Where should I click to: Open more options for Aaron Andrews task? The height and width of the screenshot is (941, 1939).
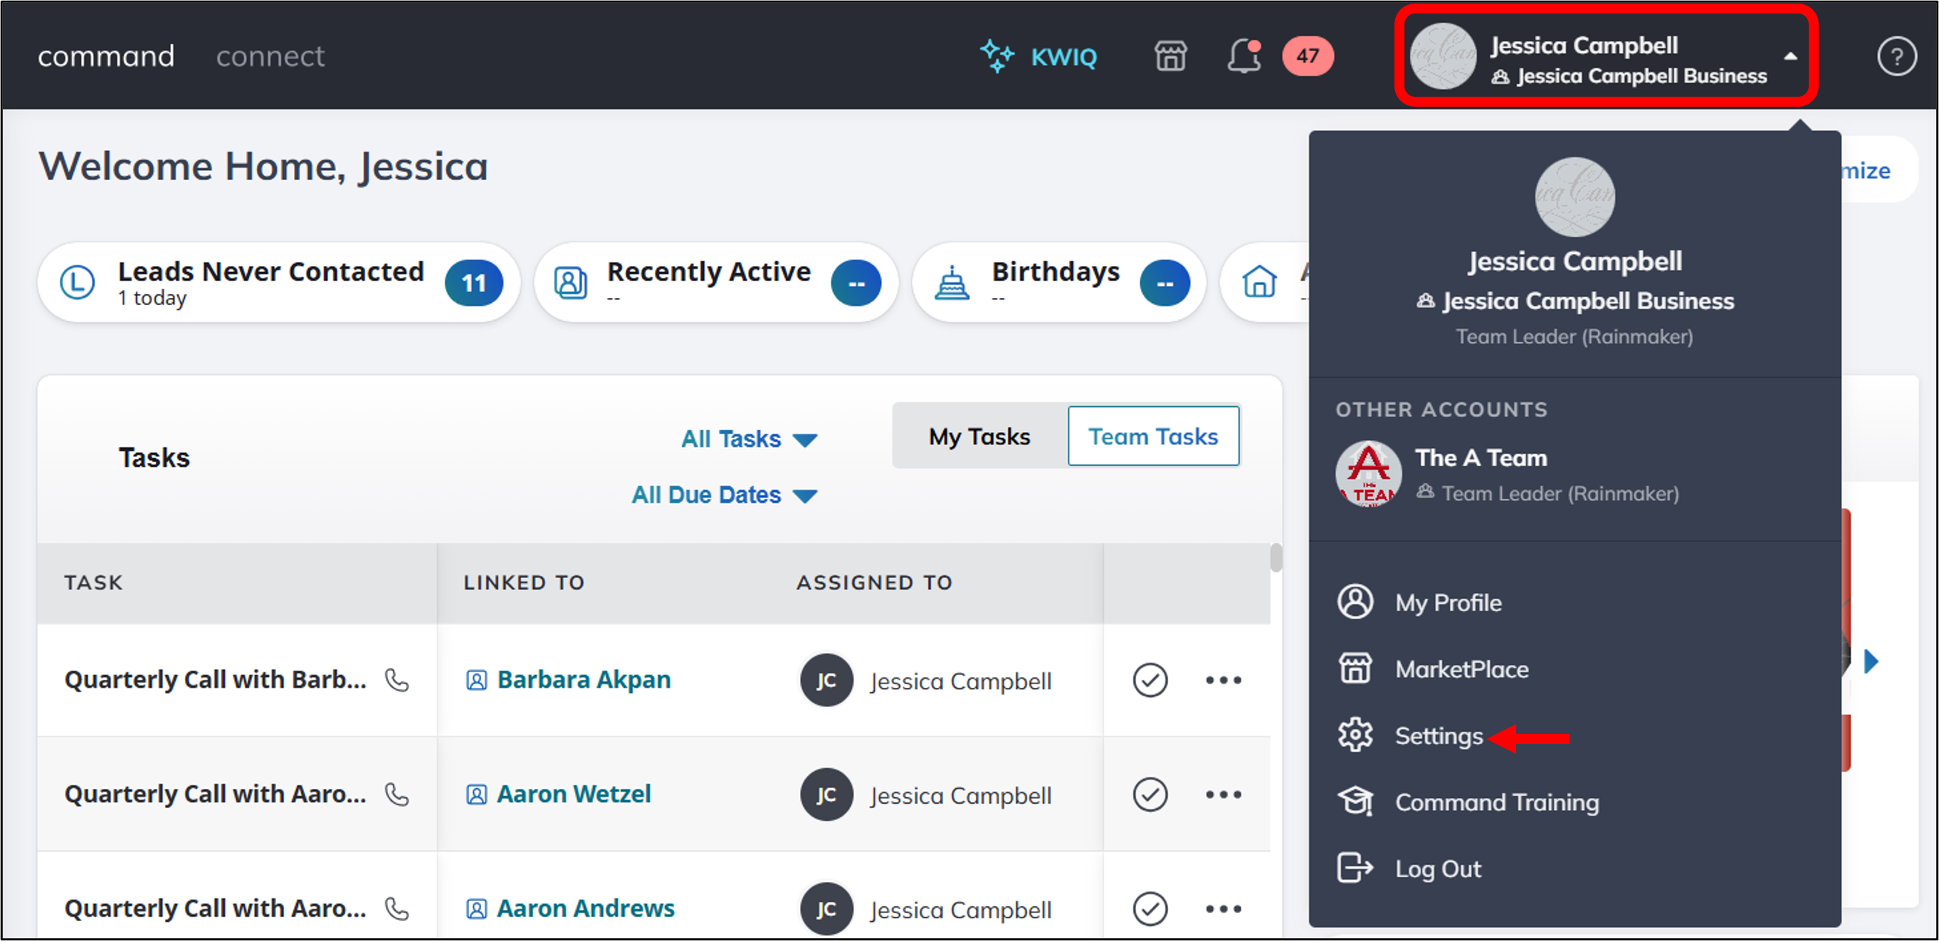coord(1223,909)
